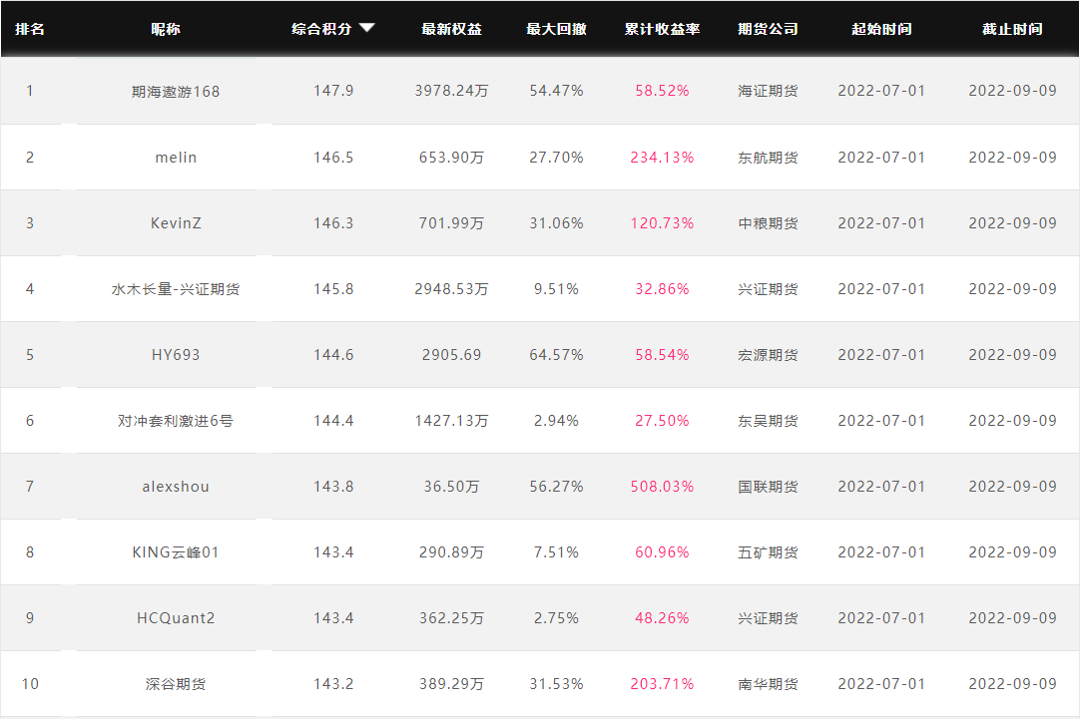Click the 综合积分 header text
1080x719 pixels.
pos(321,29)
